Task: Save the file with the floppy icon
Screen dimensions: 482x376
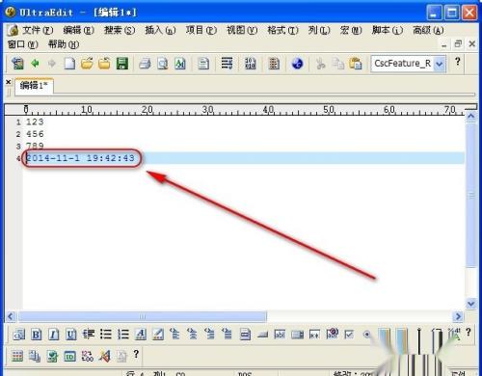Action: click(122, 64)
